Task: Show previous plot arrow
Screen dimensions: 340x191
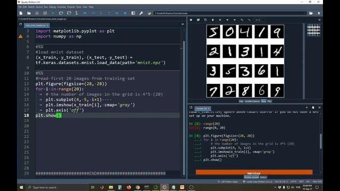Action: pyautogui.click(x=227, y=20)
